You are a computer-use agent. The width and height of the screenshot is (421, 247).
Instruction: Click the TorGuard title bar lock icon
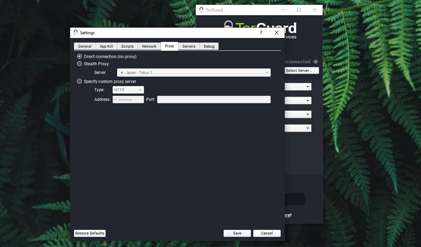pyautogui.click(x=201, y=10)
